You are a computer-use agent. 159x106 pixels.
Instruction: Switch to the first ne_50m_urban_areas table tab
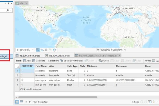coord(28,56)
